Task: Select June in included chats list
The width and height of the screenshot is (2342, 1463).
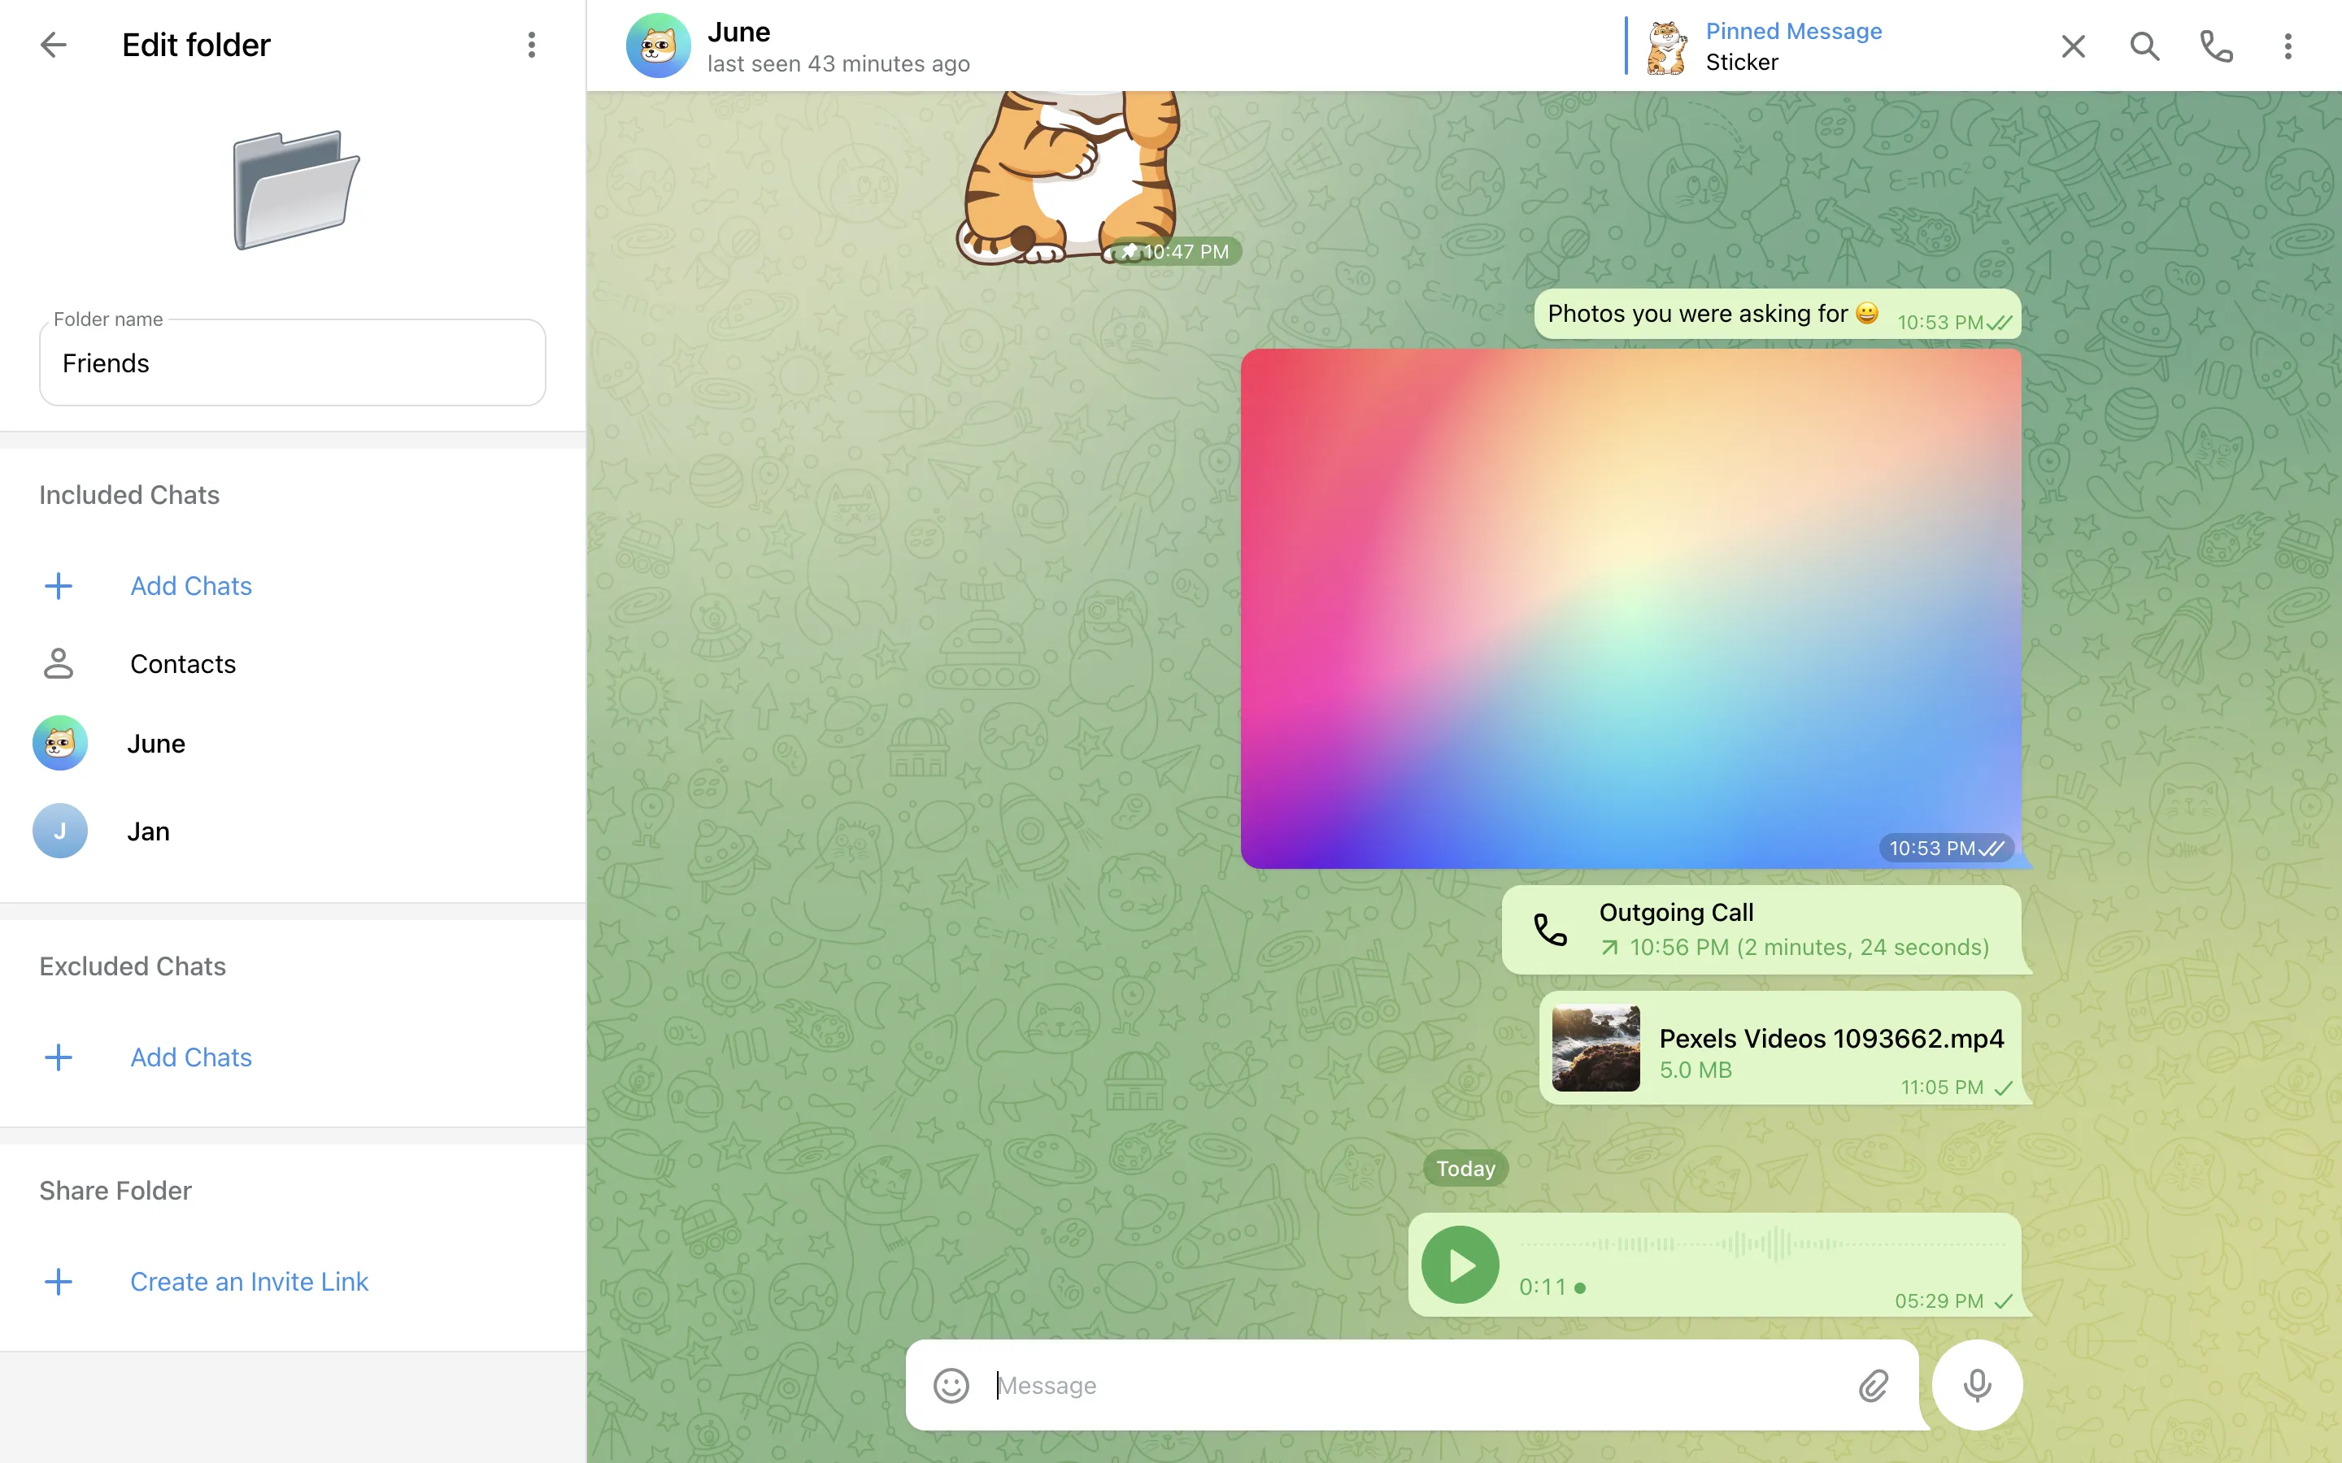Action: pos(156,743)
